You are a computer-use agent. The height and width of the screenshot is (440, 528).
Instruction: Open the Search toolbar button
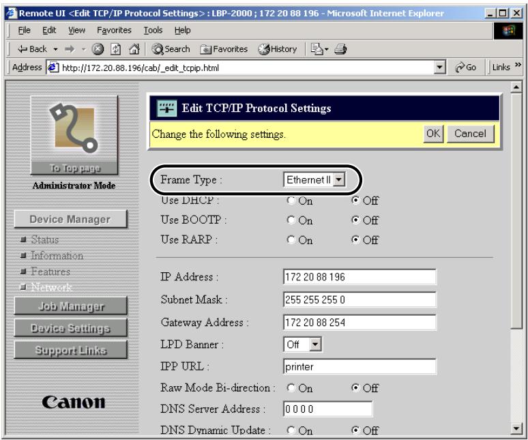coord(171,49)
